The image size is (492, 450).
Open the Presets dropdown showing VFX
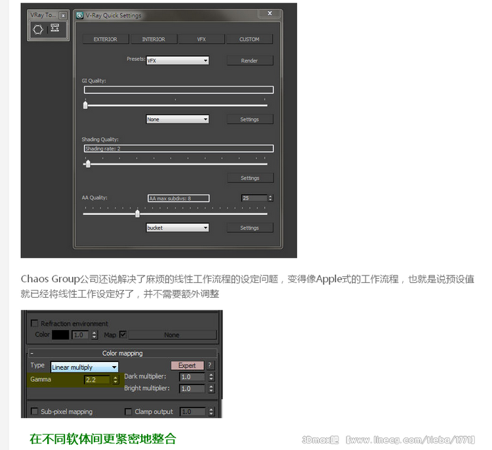[x=178, y=60]
